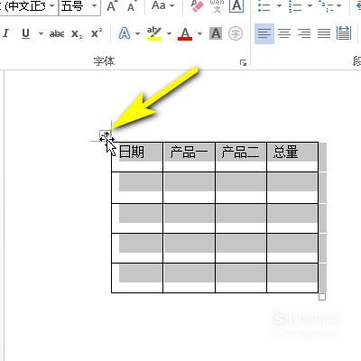Apply superscript formatting

(x=97, y=33)
